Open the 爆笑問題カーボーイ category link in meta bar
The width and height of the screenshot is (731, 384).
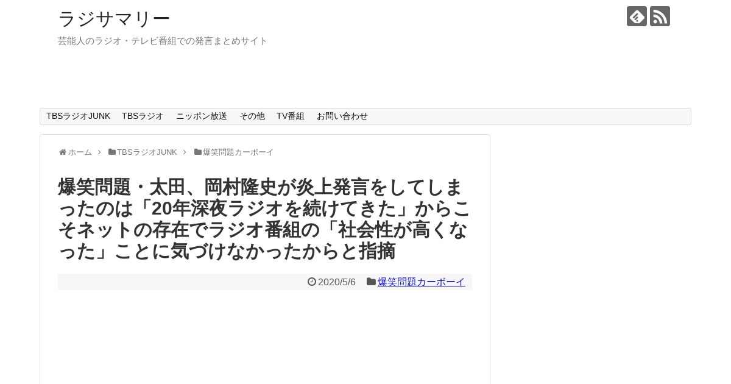(x=421, y=282)
